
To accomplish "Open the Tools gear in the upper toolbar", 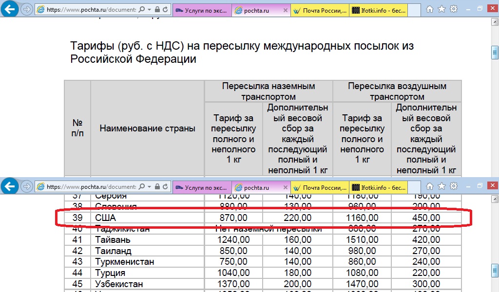I will (x=454, y=9).
